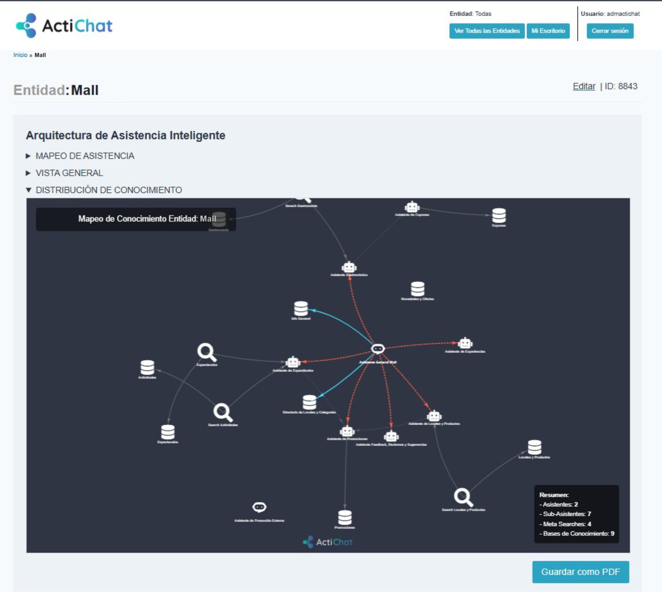Click the Info General database node
This screenshot has width=662, height=592.
[301, 309]
